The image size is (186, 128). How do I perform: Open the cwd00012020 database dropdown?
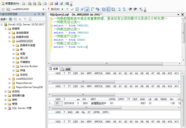tap(43, 9)
